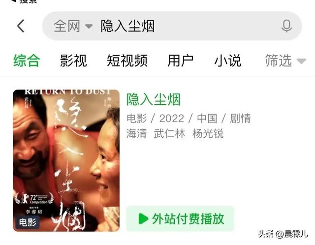Open the 全网 scope dropdown
This screenshot has width=315, height=245.
pyautogui.click(x=73, y=26)
